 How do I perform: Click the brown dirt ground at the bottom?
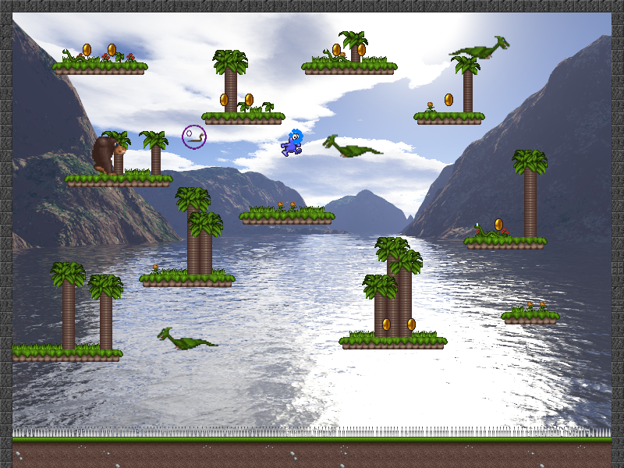coord(312,455)
